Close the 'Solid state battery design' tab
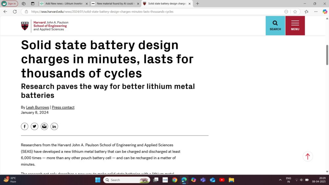This screenshot has width=329, height=185. tap(190, 4)
